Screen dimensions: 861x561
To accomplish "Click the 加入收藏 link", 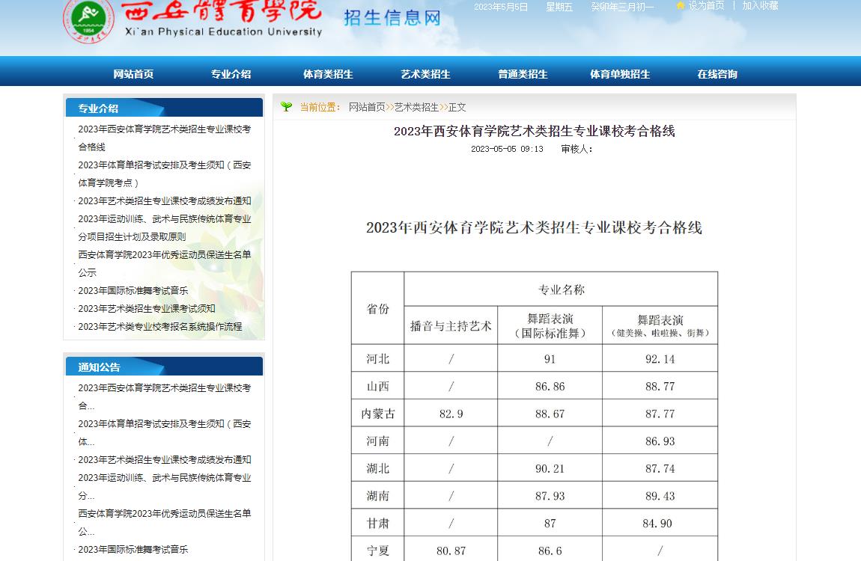I will coord(761,5).
